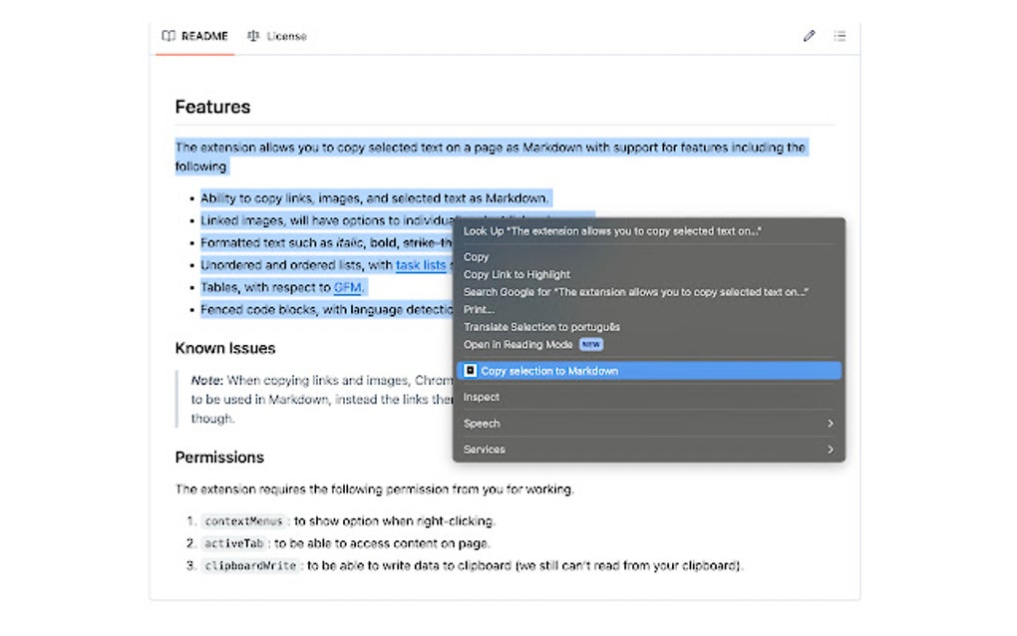Click the clipboardWrite code label

coord(250,566)
